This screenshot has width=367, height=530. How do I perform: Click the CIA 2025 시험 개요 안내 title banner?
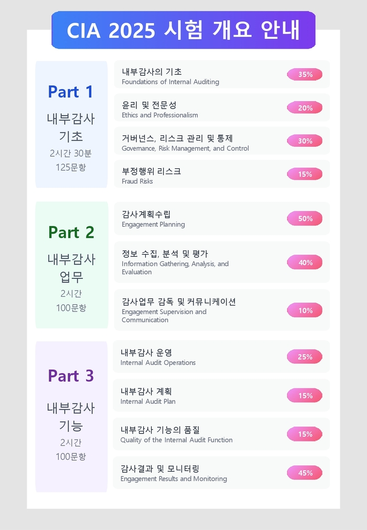pos(183,30)
